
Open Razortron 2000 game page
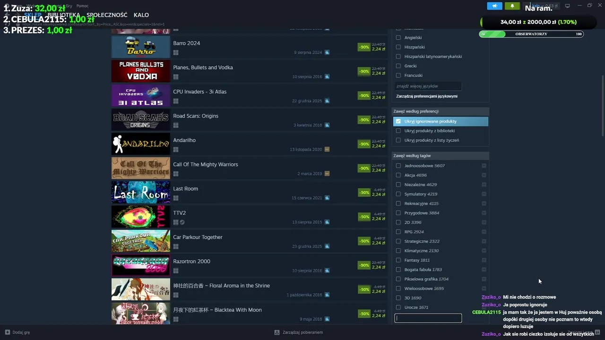[191, 261]
